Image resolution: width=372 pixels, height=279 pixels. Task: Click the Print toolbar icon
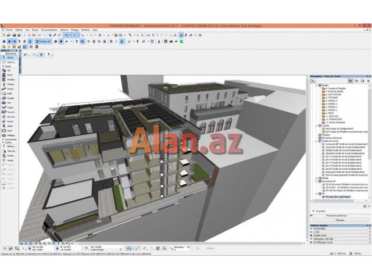tap(19, 35)
